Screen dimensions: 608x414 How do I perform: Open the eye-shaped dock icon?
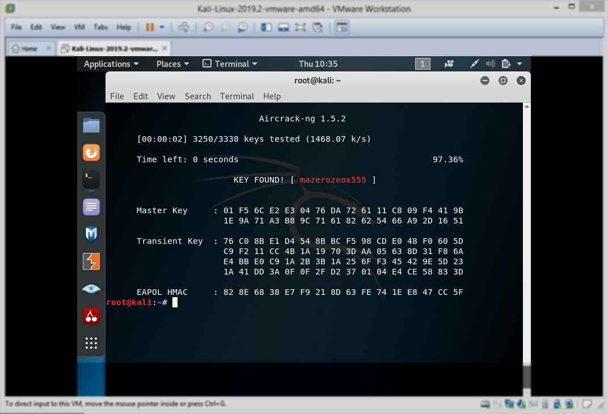point(91,289)
